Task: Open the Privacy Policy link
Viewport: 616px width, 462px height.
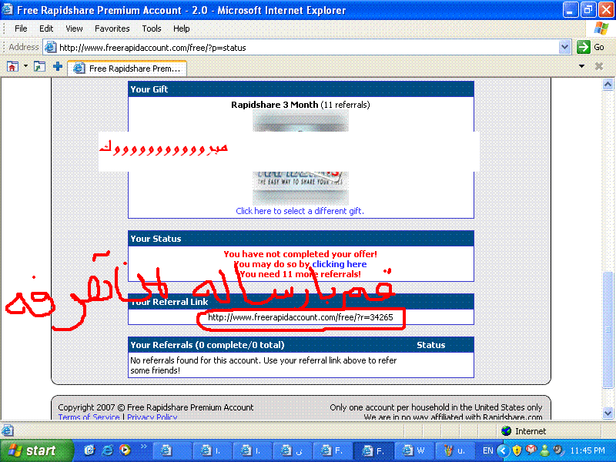Action: (152, 417)
